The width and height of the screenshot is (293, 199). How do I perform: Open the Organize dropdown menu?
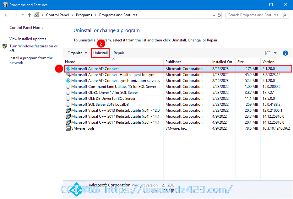[77, 53]
